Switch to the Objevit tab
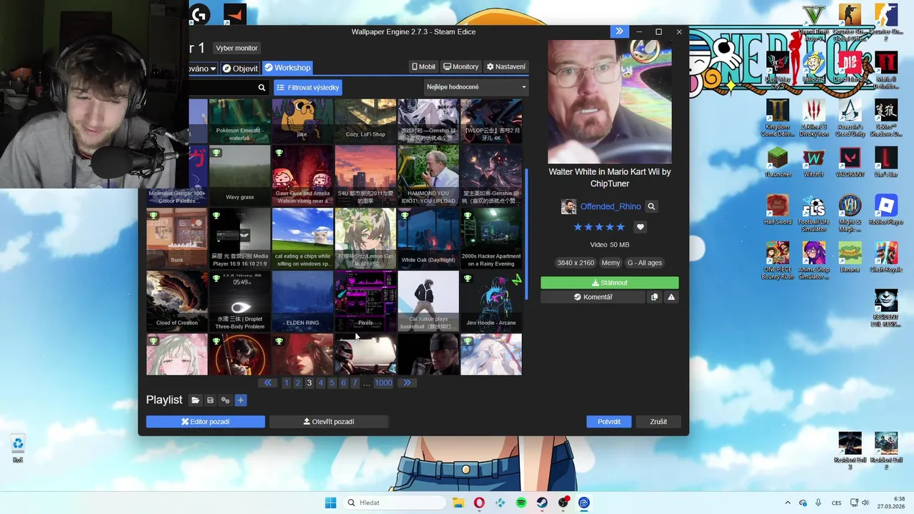The width and height of the screenshot is (914, 514). click(x=240, y=69)
